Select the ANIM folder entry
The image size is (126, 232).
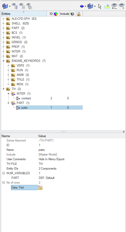pos(20,75)
